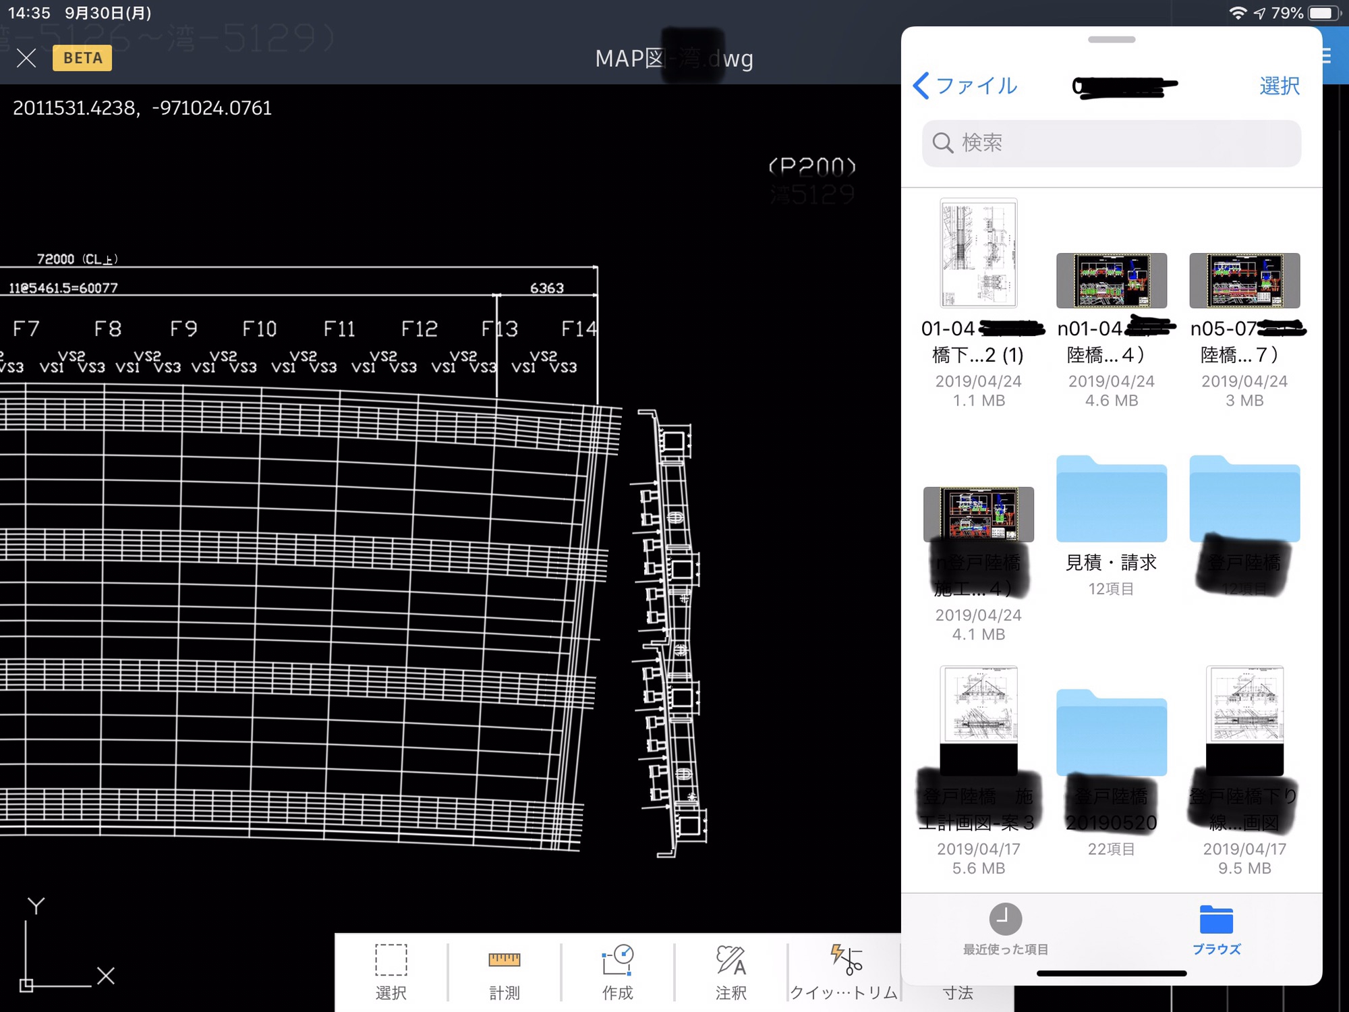
Task: Tap the coordinate readout 2011531.4238, -971024.0761
Action: pyautogui.click(x=142, y=108)
